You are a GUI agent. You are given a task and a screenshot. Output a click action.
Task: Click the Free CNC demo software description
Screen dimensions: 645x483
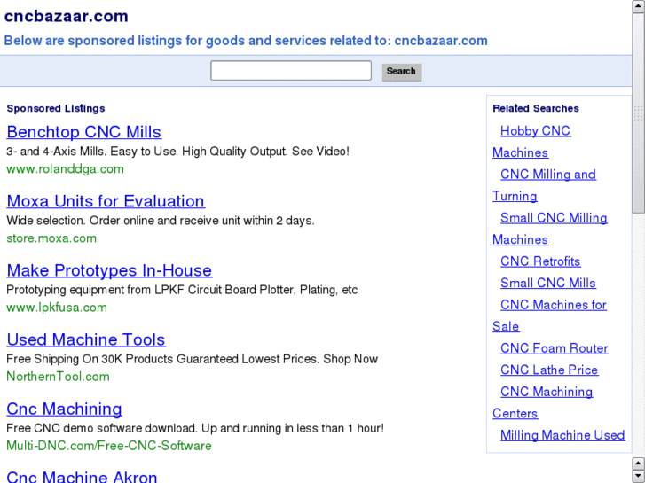tap(195, 428)
